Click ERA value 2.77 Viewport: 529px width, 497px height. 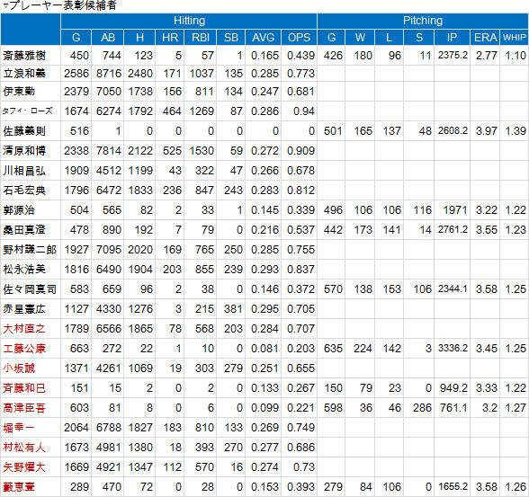pyautogui.click(x=487, y=56)
